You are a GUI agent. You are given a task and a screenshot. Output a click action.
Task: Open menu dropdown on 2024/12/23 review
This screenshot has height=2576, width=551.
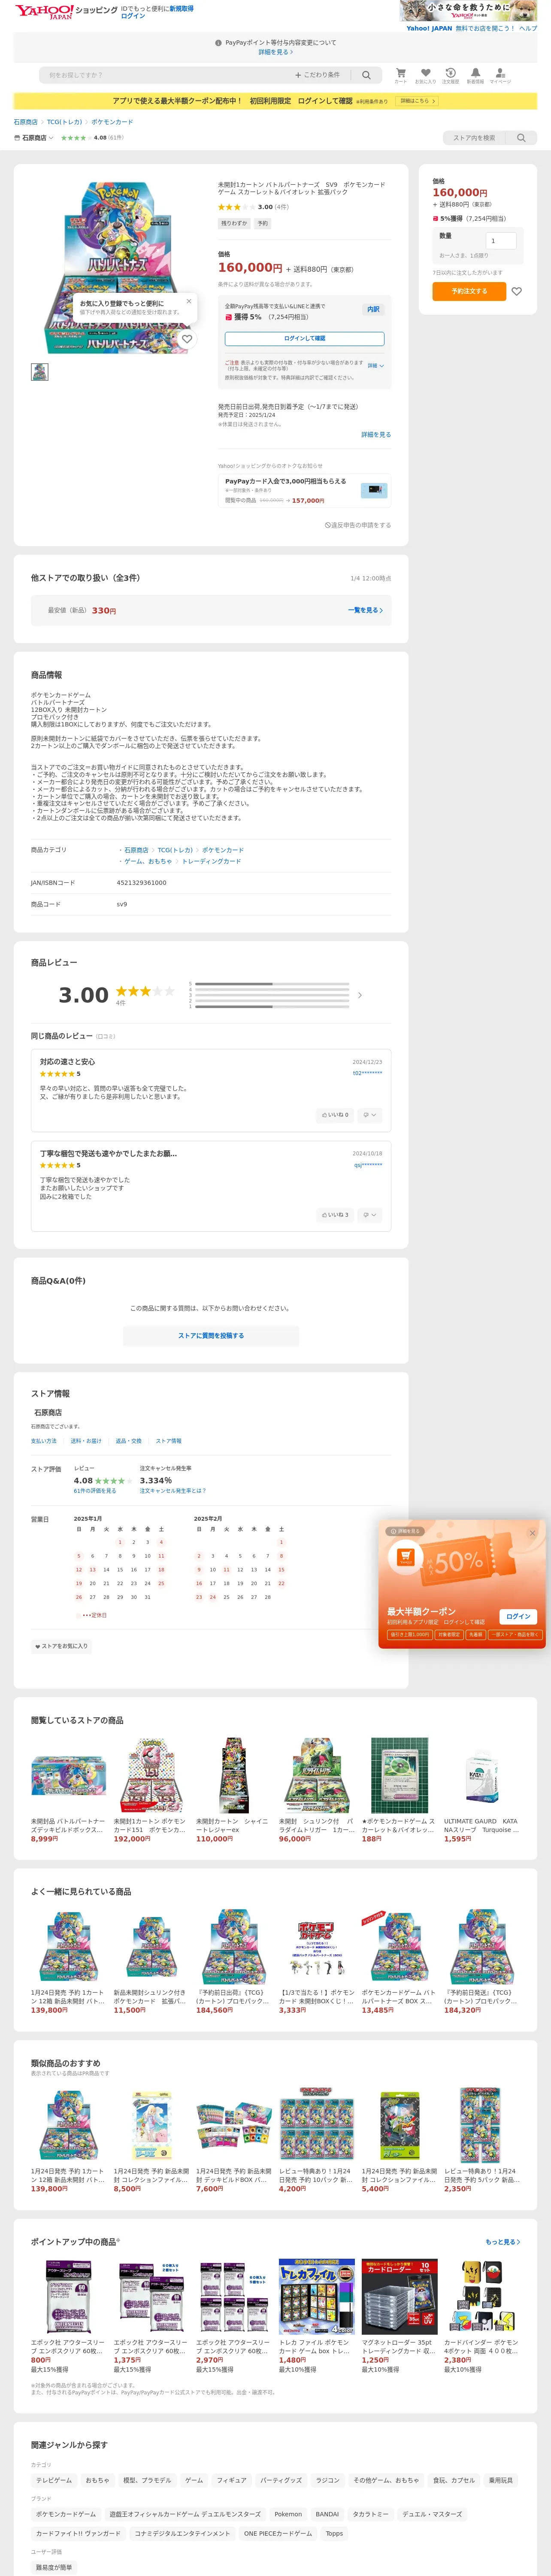369,1115
